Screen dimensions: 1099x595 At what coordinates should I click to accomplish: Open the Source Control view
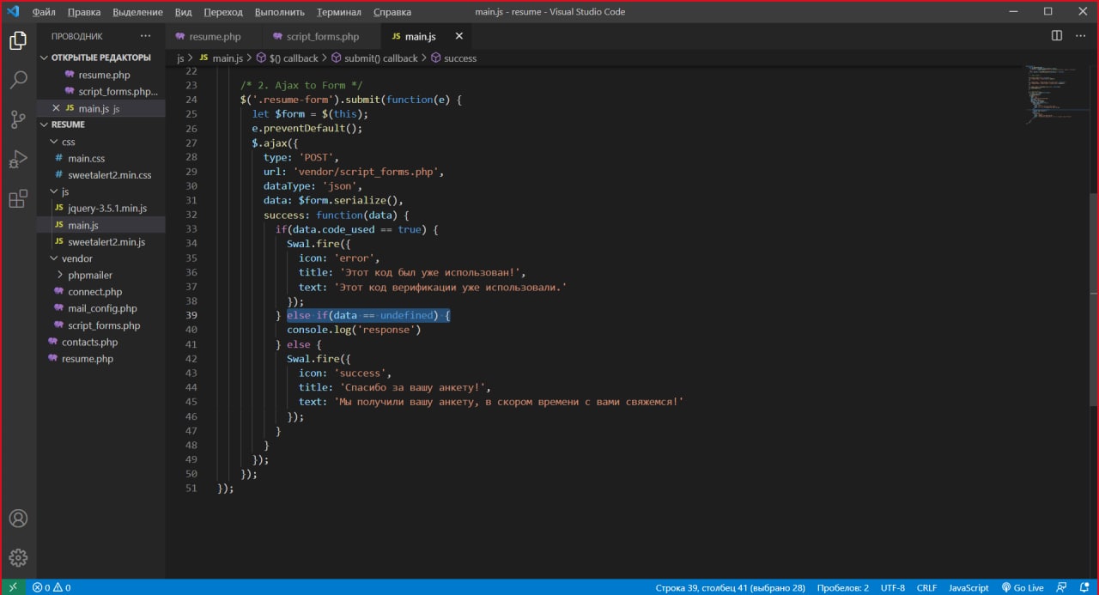point(18,119)
